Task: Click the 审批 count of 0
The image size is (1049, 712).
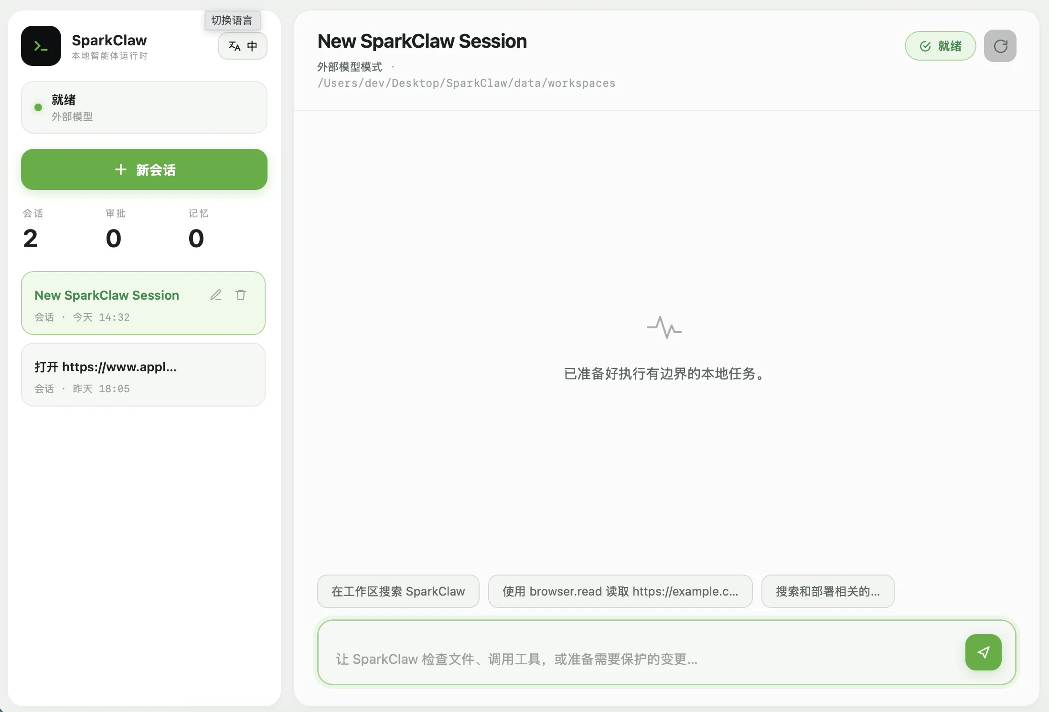Action: point(114,238)
